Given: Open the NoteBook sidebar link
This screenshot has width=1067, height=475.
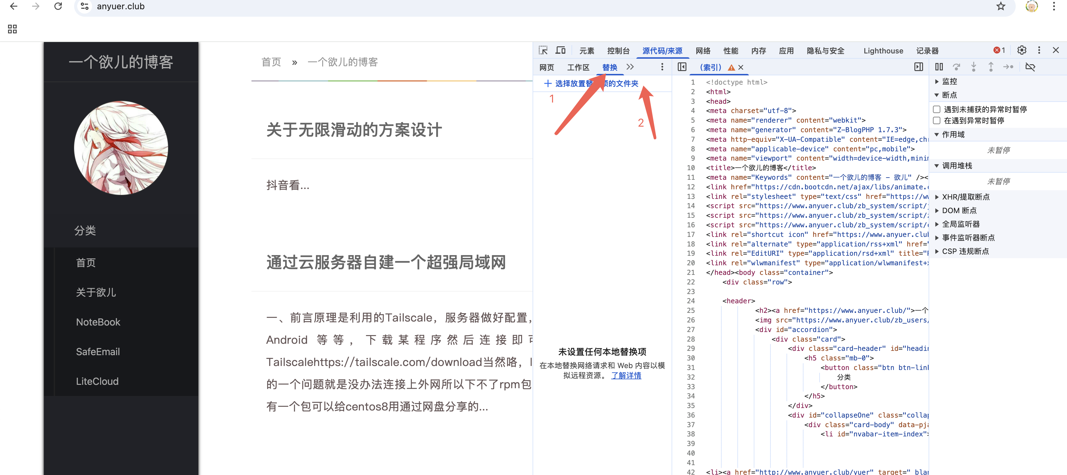Looking at the screenshot, I should click(x=98, y=322).
